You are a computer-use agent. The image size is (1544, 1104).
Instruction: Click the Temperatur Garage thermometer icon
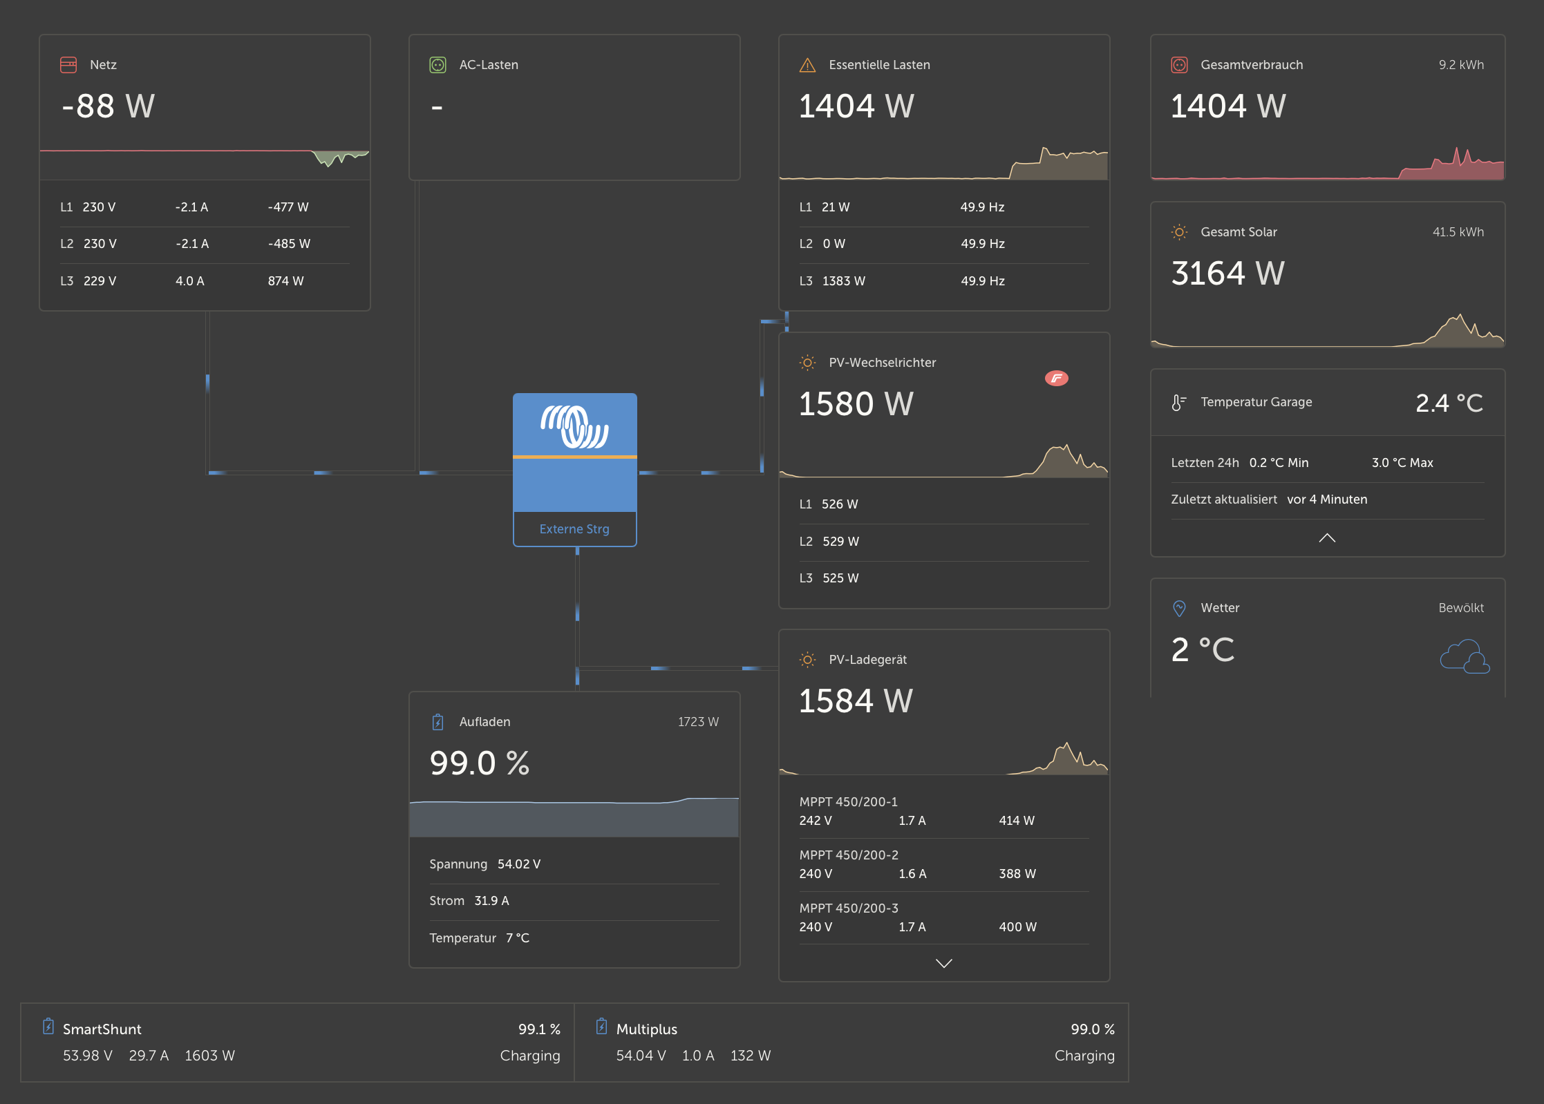coord(1178,402)
